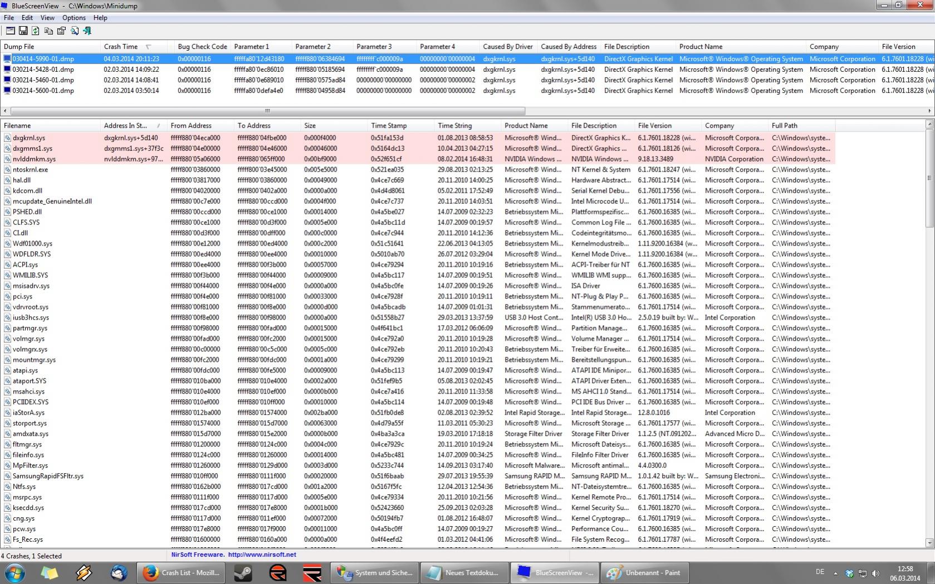Click the Copy selected items toolbar icon
The height and width of the screenshot is (584, 935).
pyautogui.click(x=48, y=31)
